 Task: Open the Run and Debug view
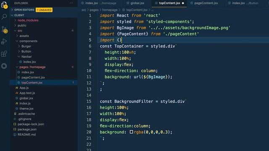[4, 42]
